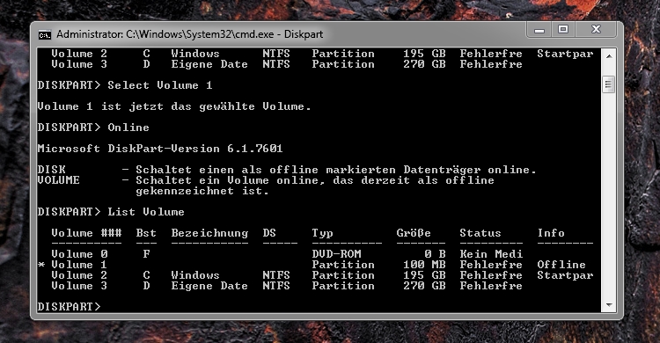Click 'Microsoft DiskPart-Version 6.1.7601' line

(160, 149)
